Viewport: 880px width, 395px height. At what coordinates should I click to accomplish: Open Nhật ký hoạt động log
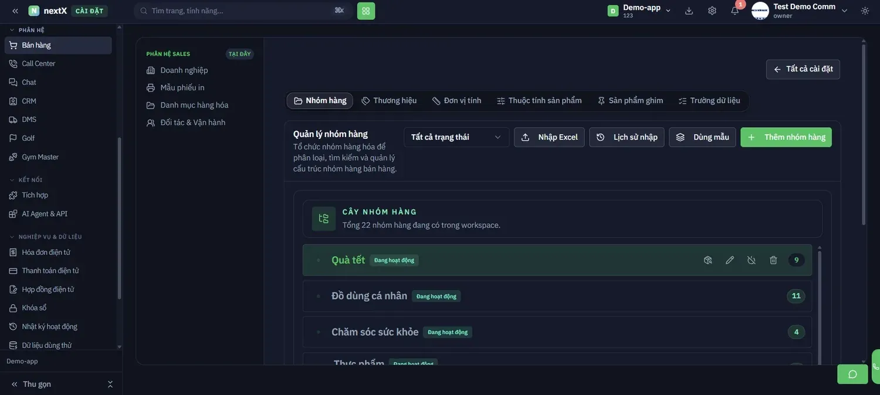click(x=58, y=326)
